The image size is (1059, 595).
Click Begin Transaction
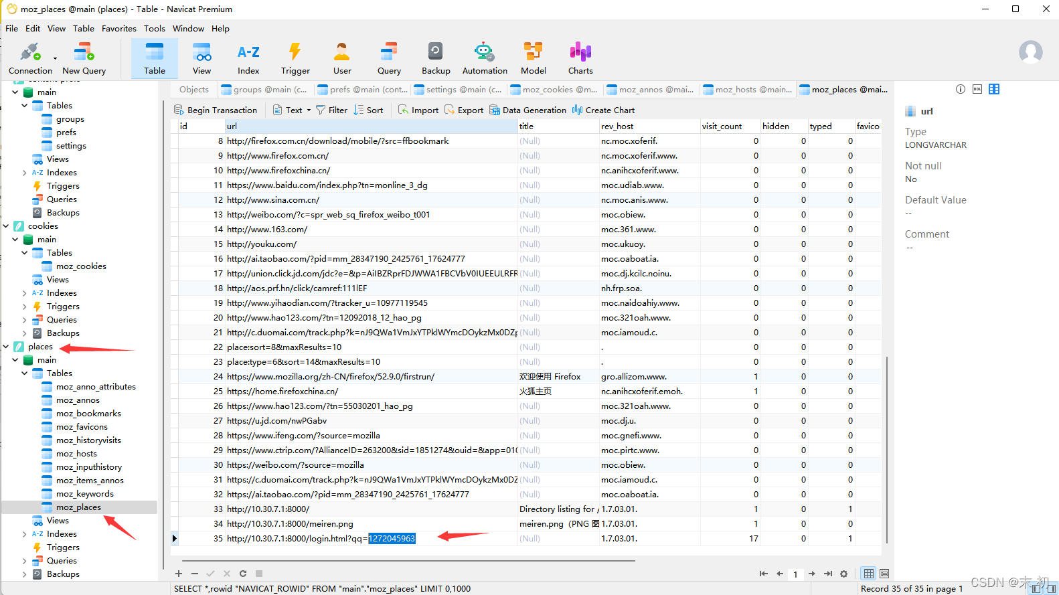coord(215,110)
